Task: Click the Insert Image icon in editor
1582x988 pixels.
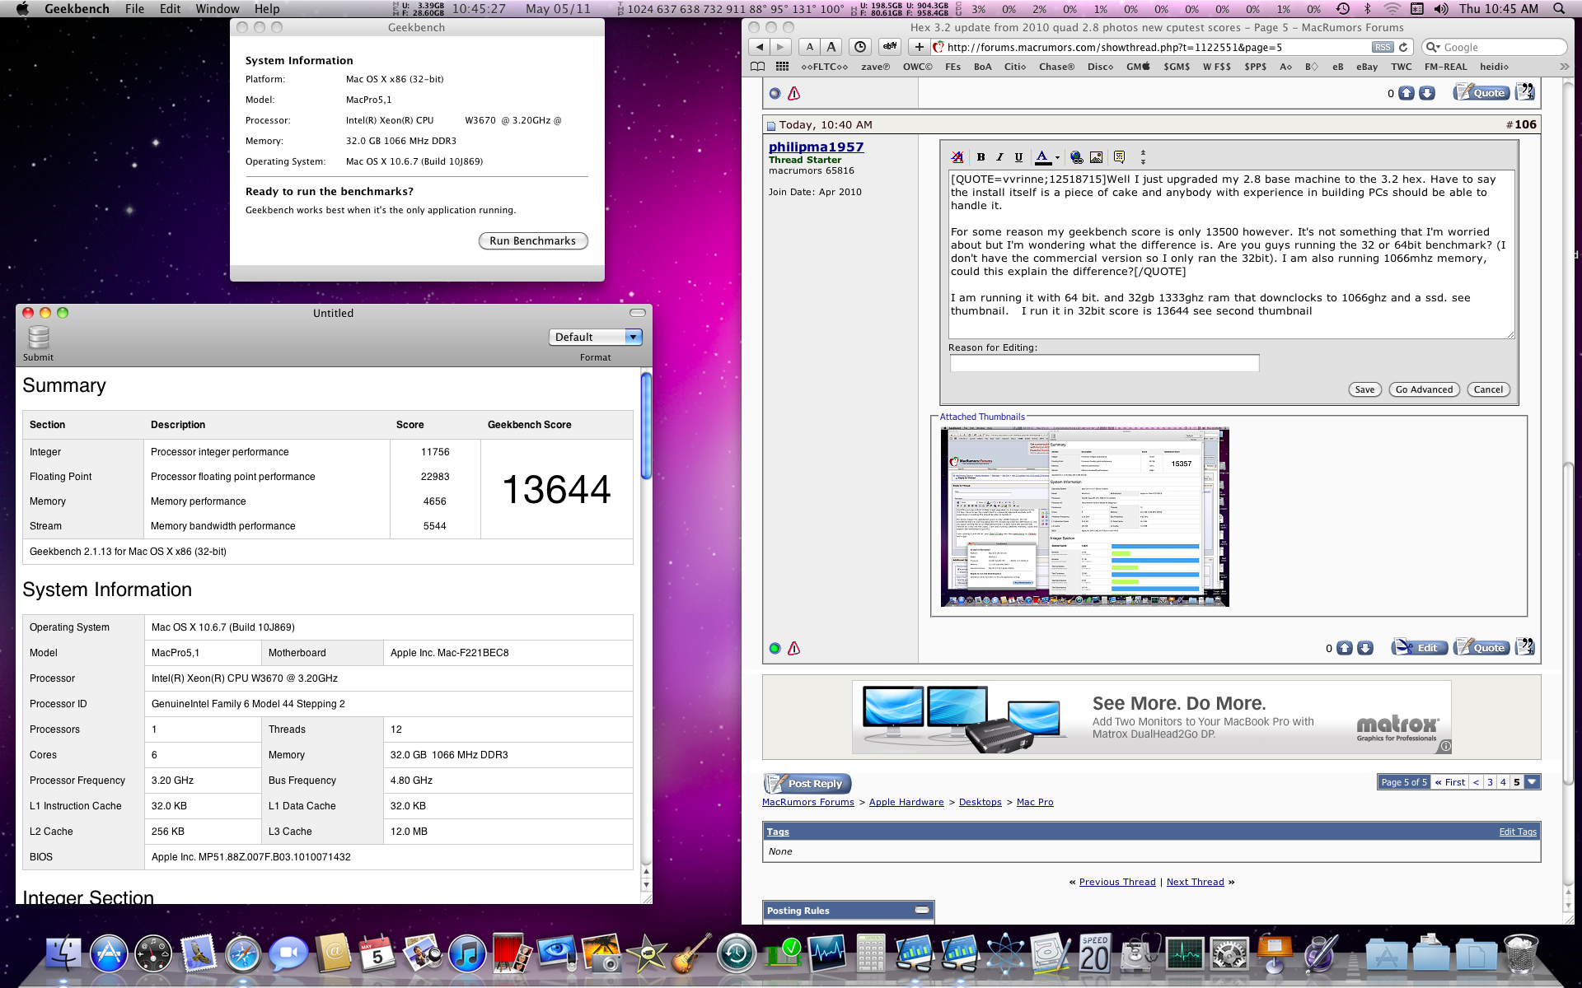Action: click(x=1097, y=156)
